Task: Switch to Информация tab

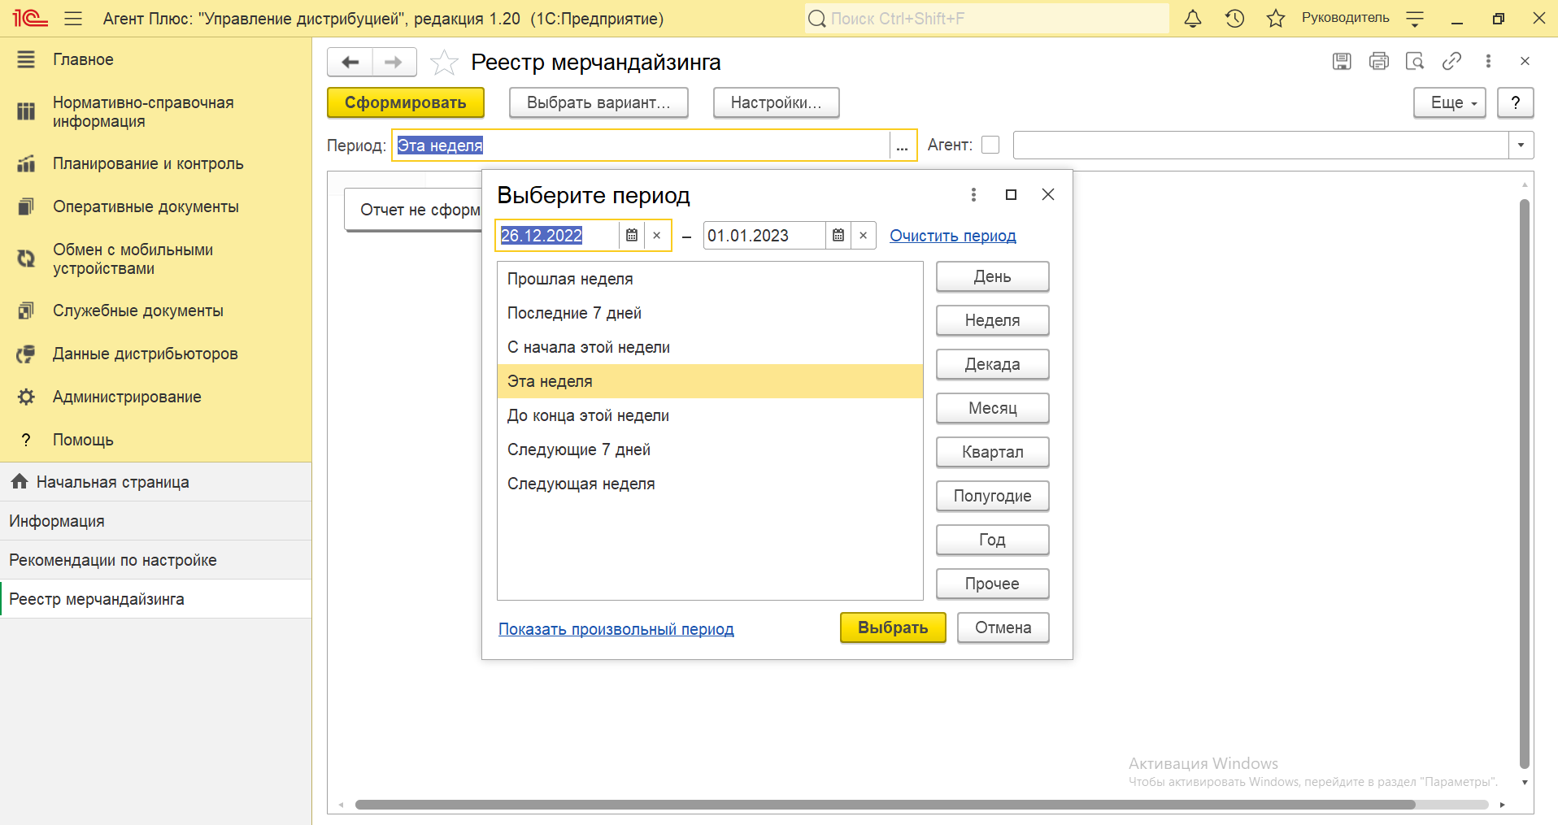Action: (155, 521)
